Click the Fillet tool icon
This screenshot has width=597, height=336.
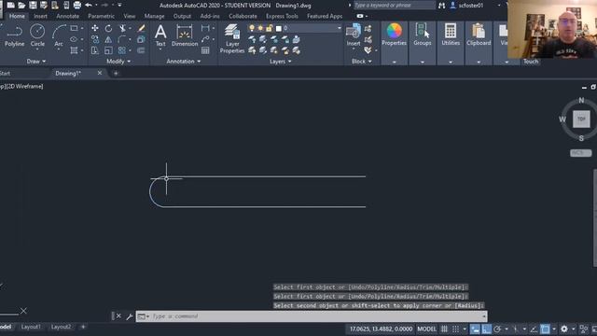tap(122, 39)
